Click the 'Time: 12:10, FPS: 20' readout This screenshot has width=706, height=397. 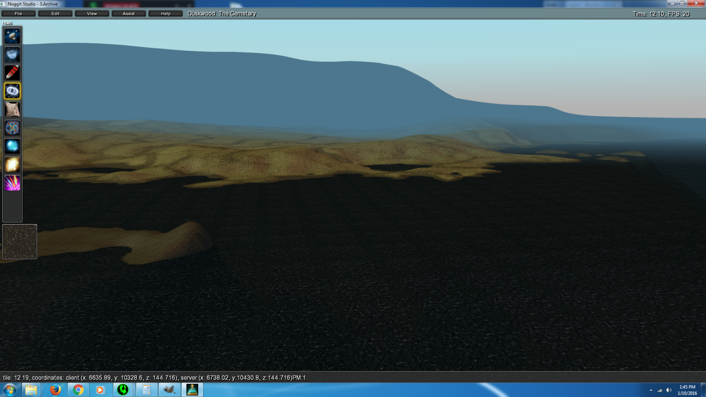(661, 14)
